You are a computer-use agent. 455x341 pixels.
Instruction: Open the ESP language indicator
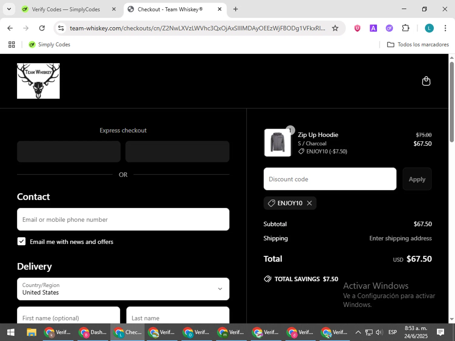pyautogui.click(x=393, y=333)
